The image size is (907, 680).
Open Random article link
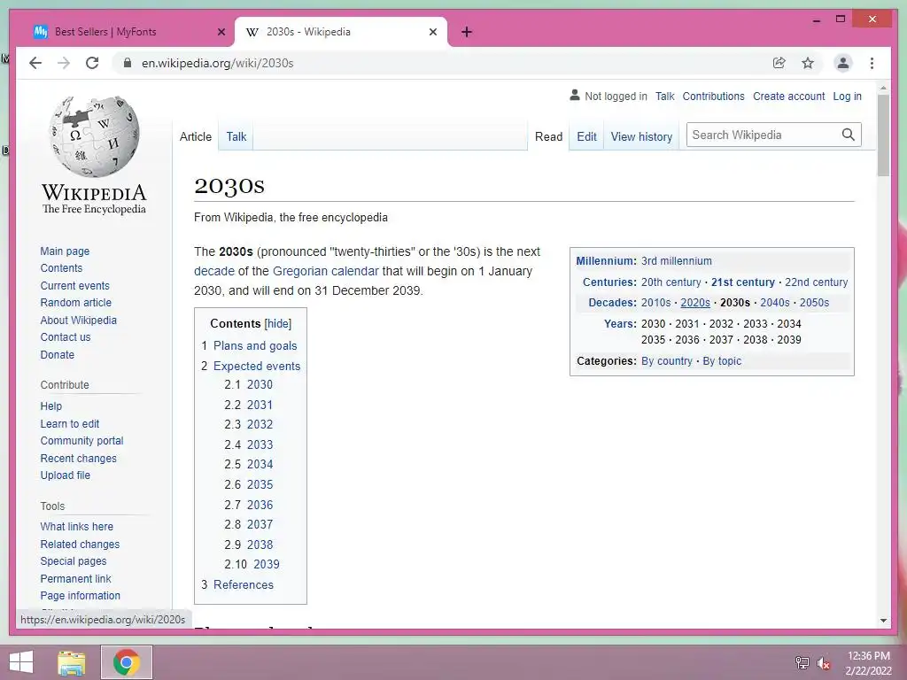click(x=76, y=303)
